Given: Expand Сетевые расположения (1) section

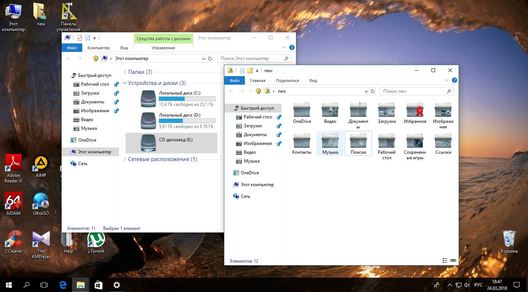Looking at the screenshot, I should coord(125,159).
